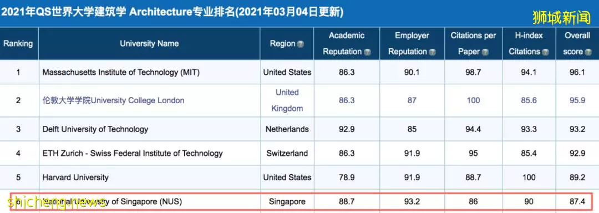Screen dimensions: 599x213
Task: Click NUS academic reputation 88.7
Action: pyautogui.click(x=347, y=201)
